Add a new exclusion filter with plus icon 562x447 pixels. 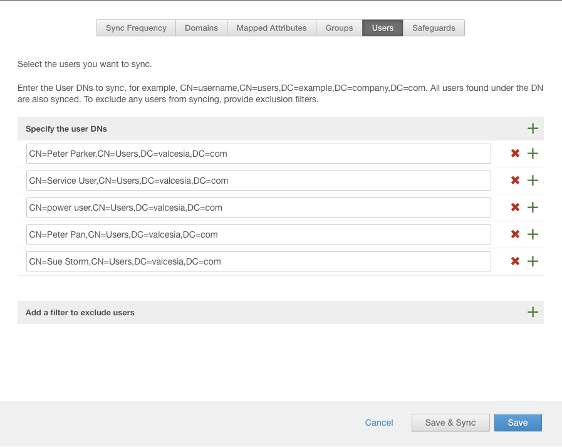533,312
